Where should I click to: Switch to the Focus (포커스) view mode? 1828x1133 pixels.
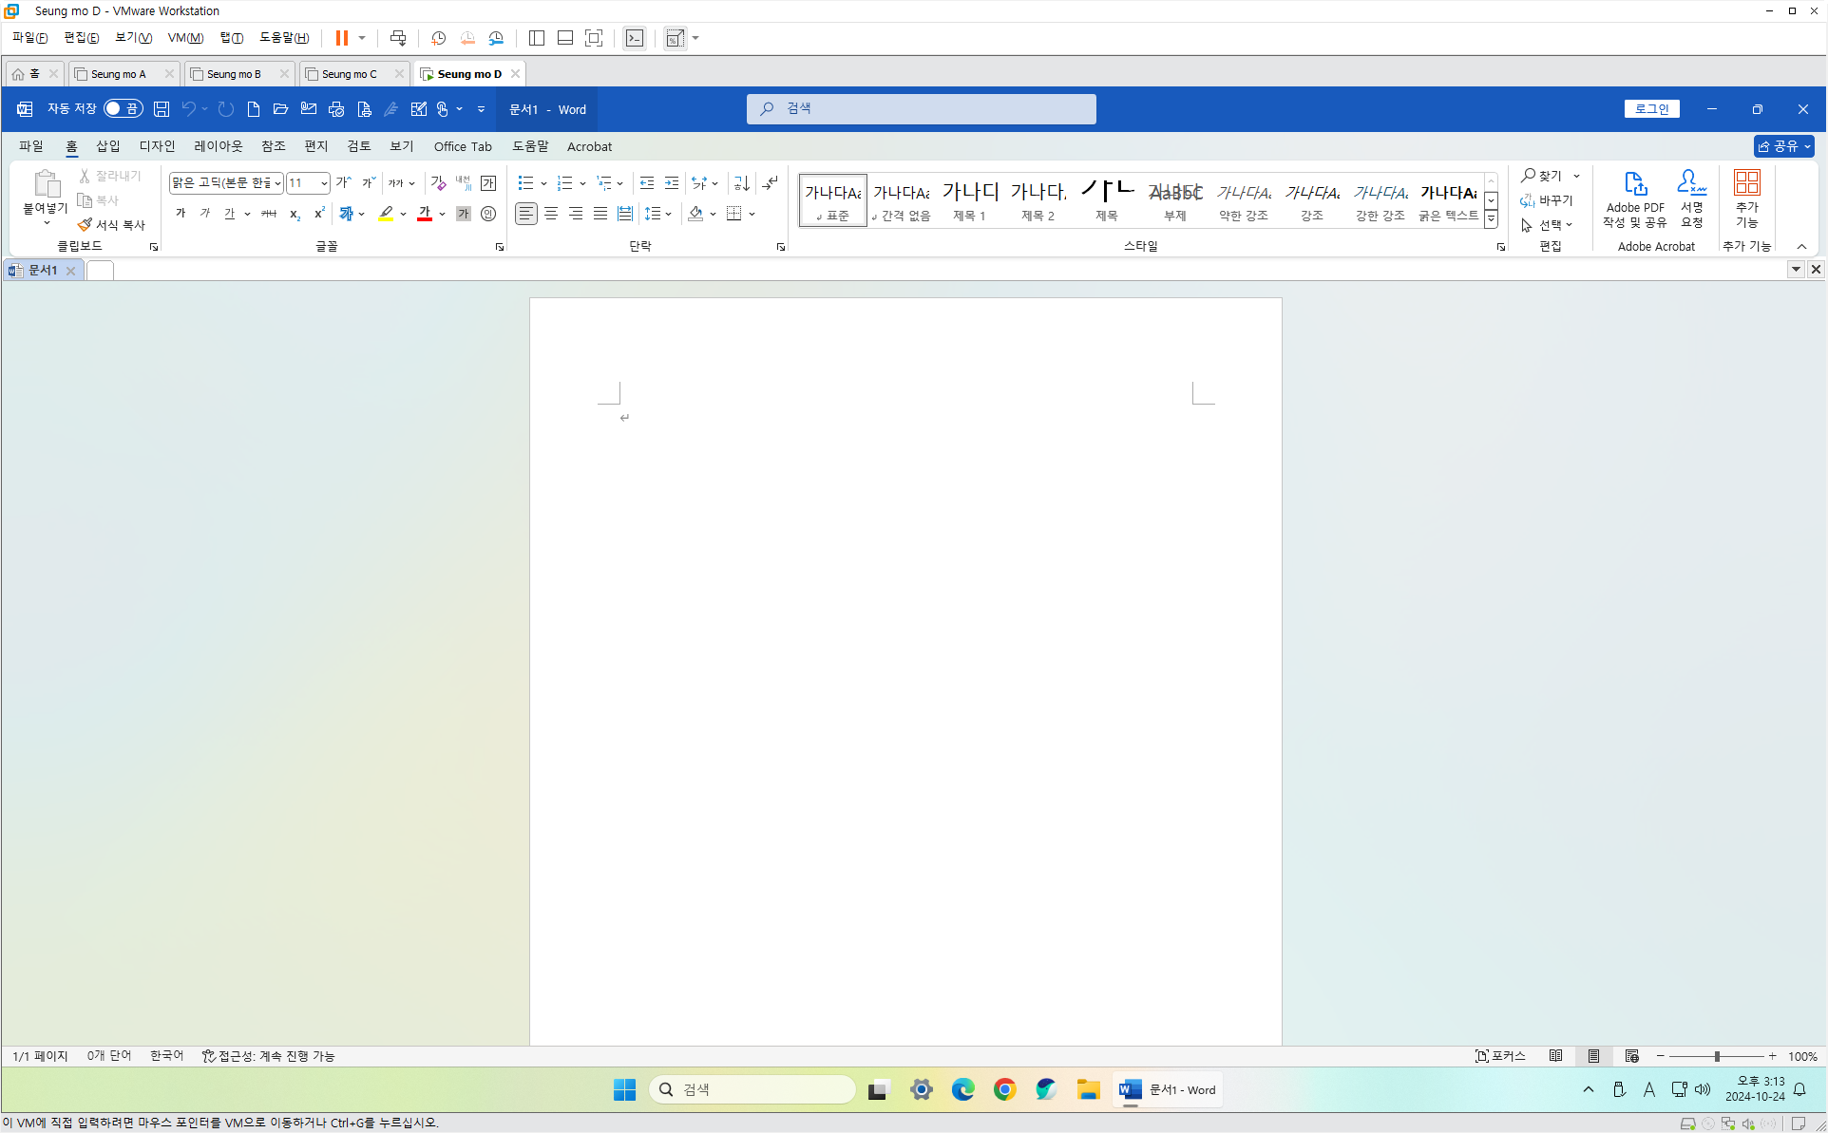click(x=1500, y=1056)
